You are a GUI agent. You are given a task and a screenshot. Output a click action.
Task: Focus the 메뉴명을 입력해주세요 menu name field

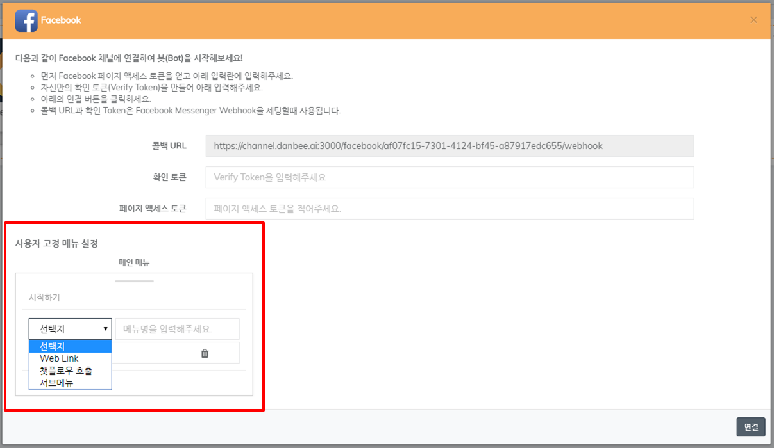point(177,329)
